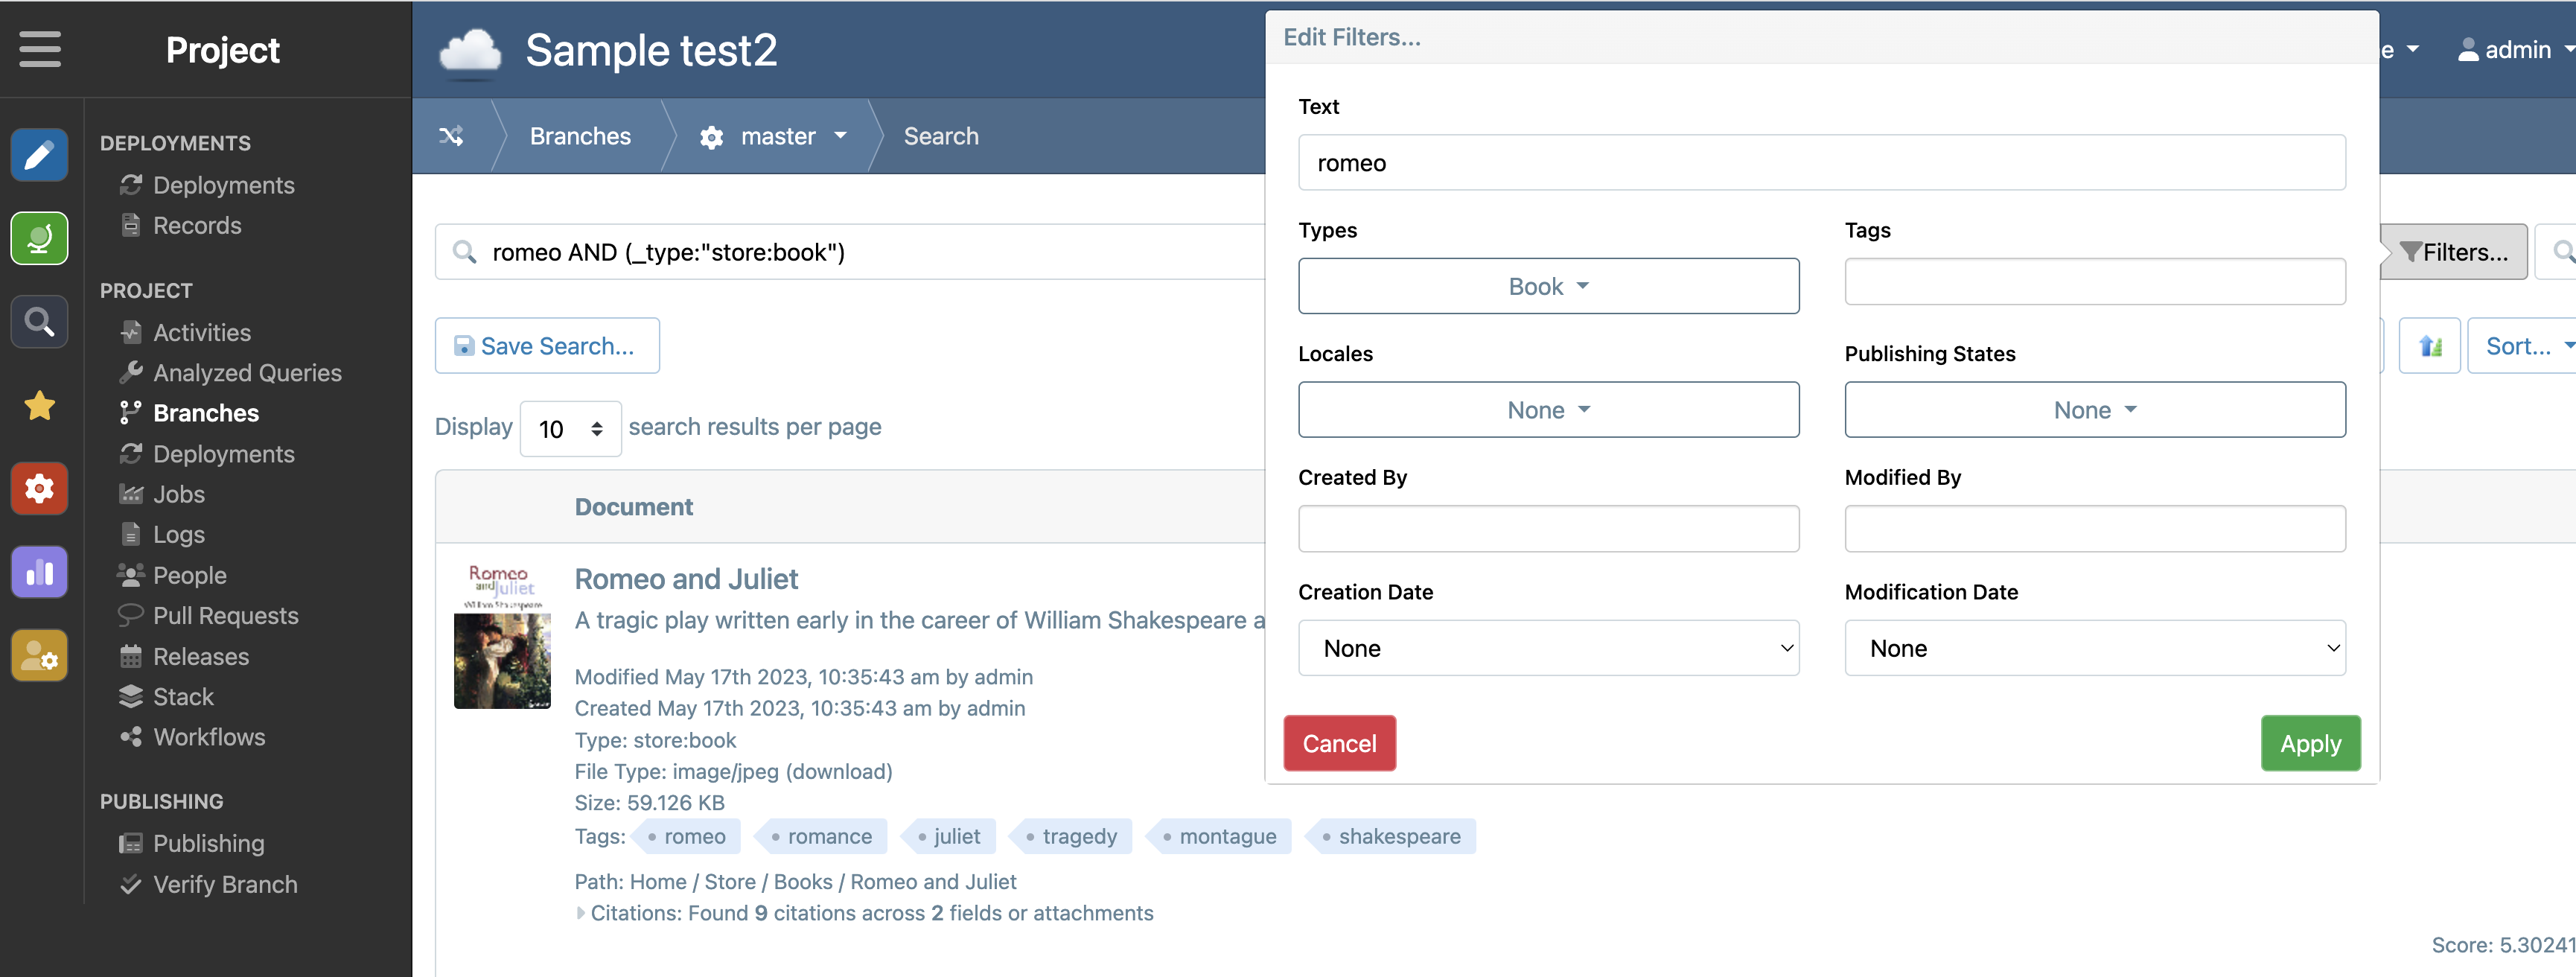Adjust the results per page stepper

pyautogui.click(x=597, y=428)
